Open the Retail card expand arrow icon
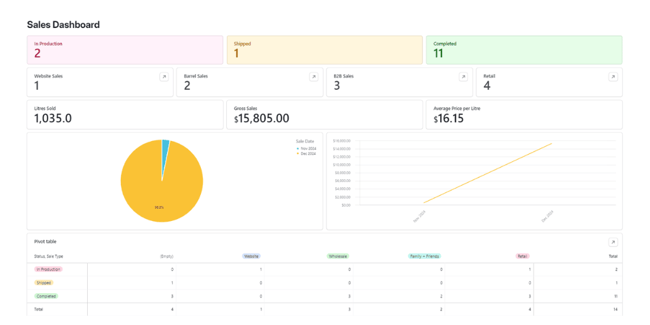 click(x=612, y=77)
